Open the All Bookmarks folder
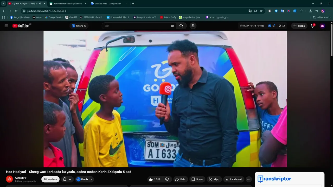The image size is (333, 187). coord(322,17)
